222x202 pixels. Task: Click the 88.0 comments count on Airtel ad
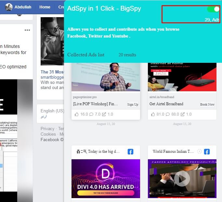(175, 114)
